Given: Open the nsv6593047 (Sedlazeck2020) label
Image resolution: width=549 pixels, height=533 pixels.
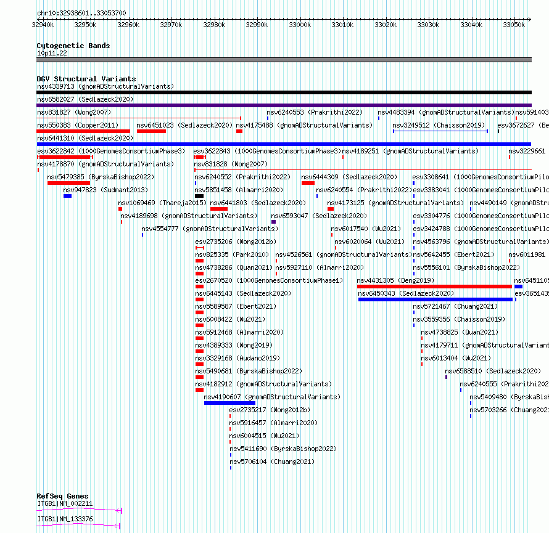Looking at the screenshot, I should click(319, 216).
